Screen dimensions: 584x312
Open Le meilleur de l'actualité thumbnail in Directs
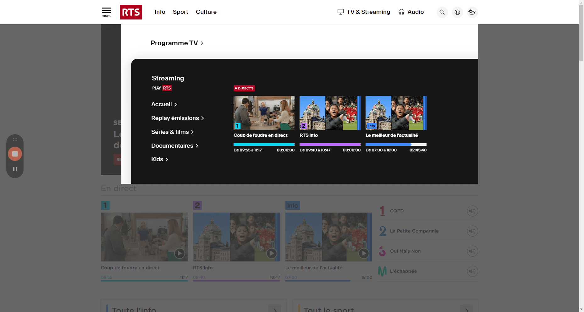[396, 113]
